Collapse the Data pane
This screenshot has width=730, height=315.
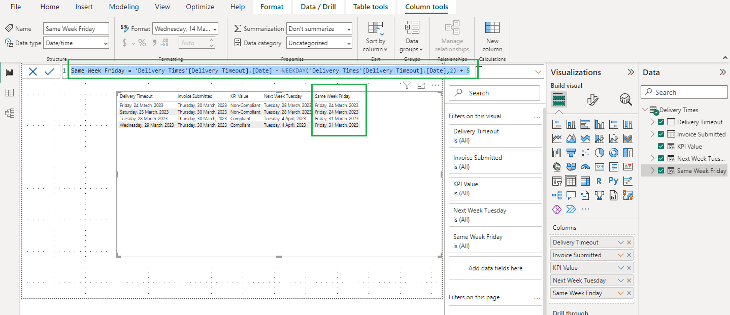(x=723, y=72)
